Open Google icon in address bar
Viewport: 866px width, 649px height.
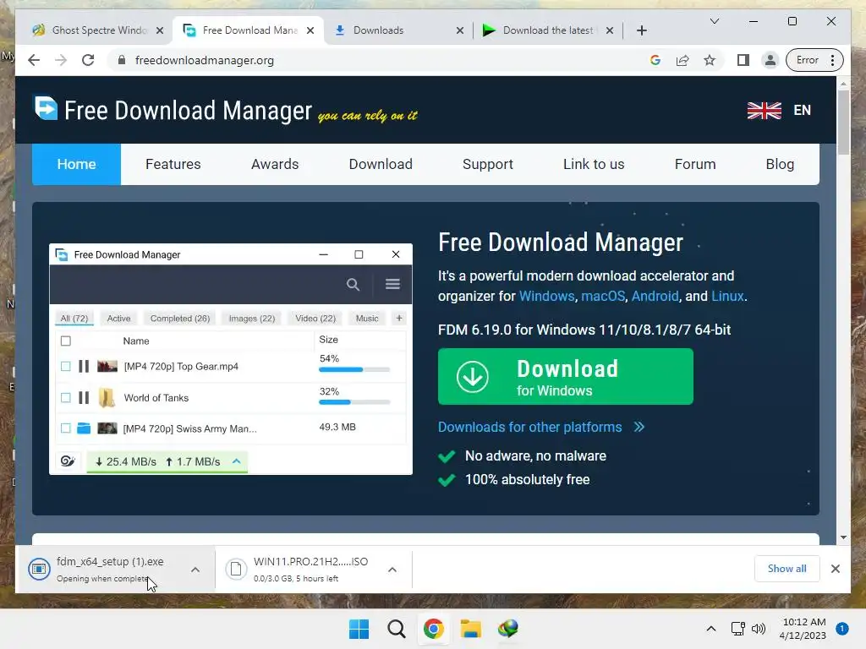(x=655, y=60)
